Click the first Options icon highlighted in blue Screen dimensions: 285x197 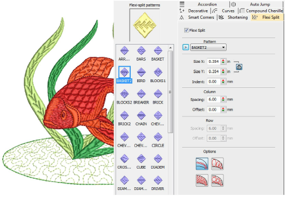tap(202, 164)
